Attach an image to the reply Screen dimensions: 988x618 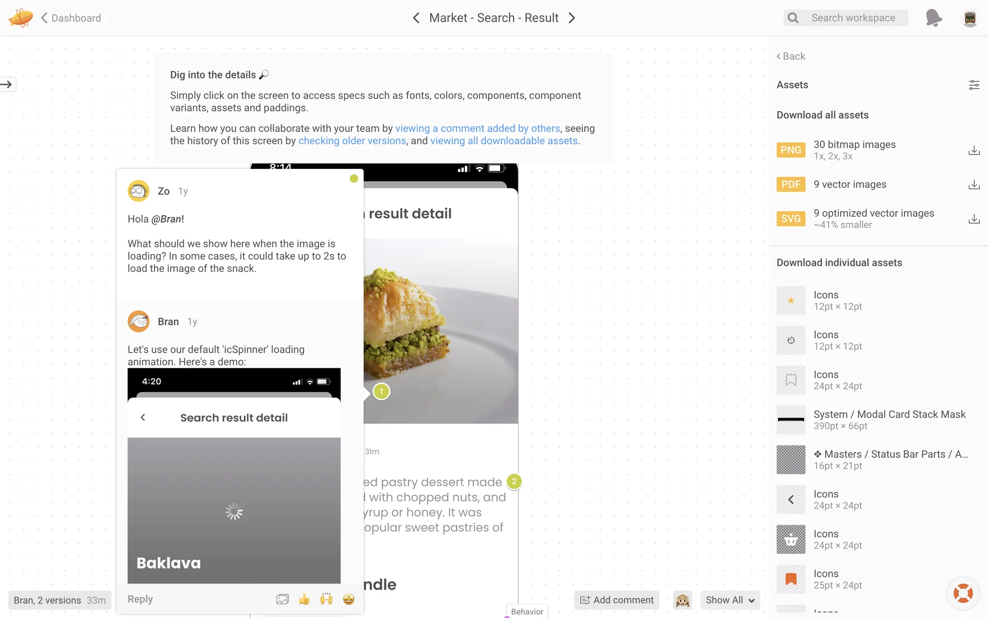[x=283, y=599]
